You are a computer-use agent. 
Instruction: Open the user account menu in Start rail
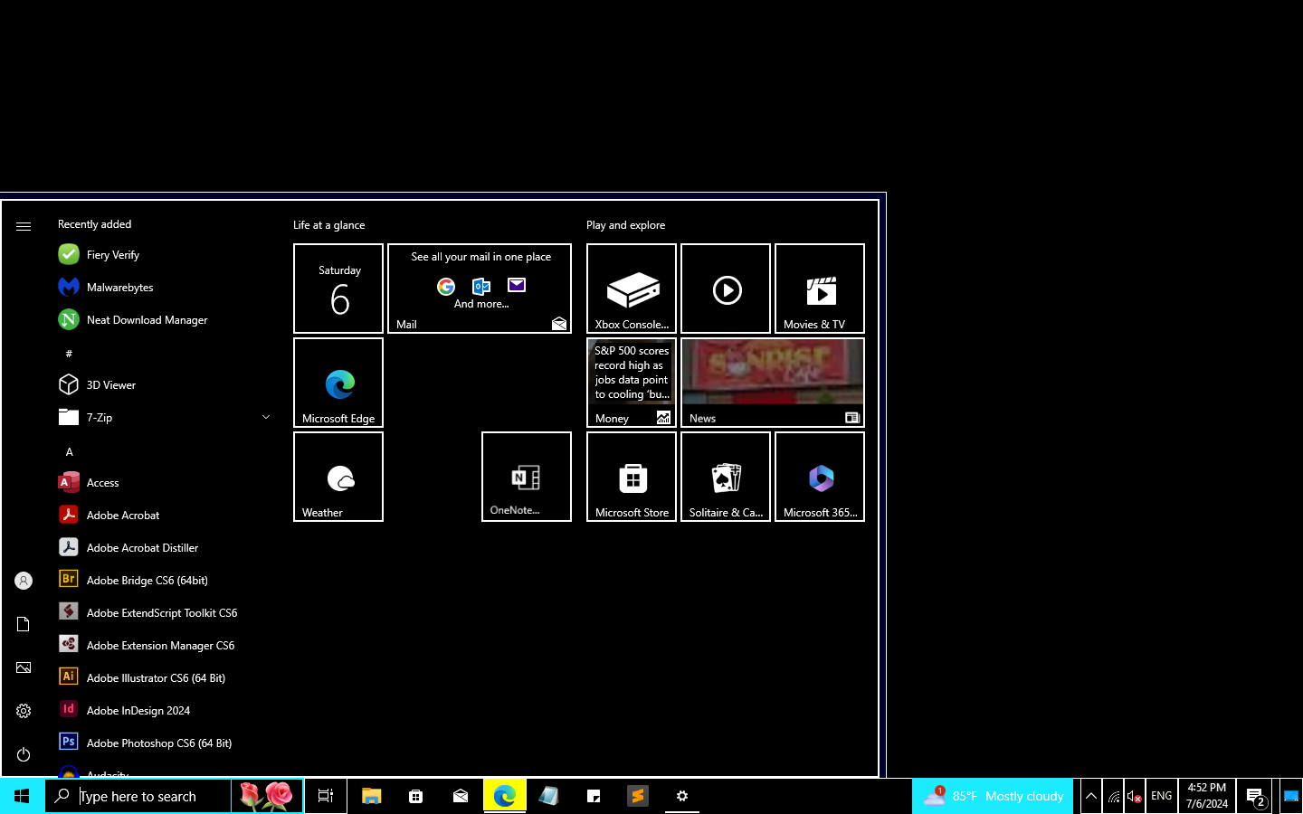24,581
